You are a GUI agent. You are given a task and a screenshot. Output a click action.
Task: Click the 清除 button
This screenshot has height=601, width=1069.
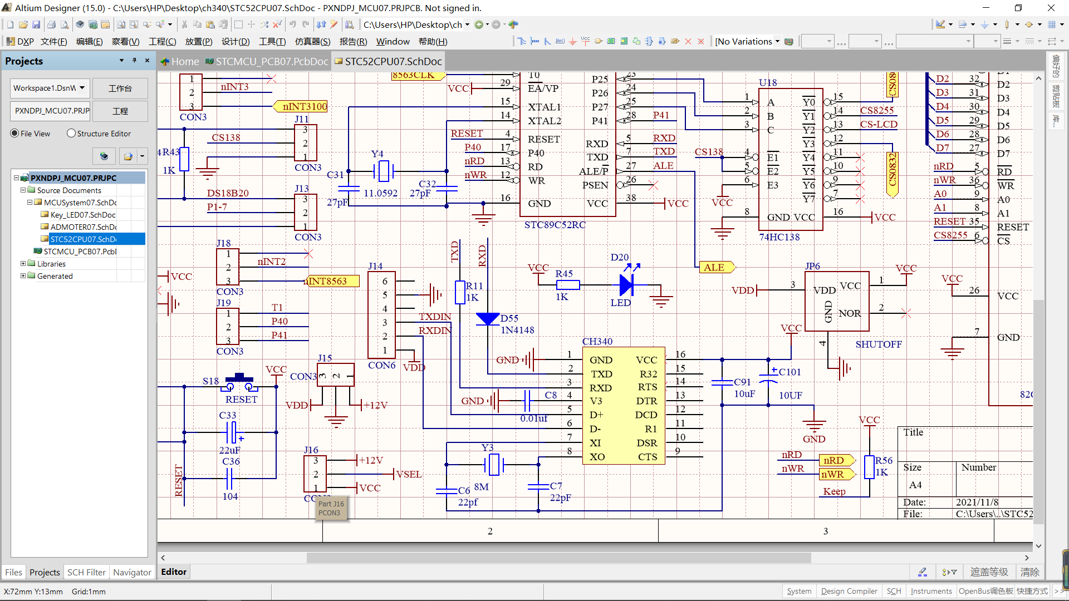pyautogui.click(x=1029, y=572)
